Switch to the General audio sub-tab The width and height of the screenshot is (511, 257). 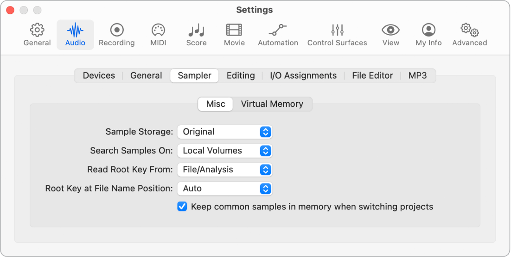pyautogui.click(x=146, y=76)
